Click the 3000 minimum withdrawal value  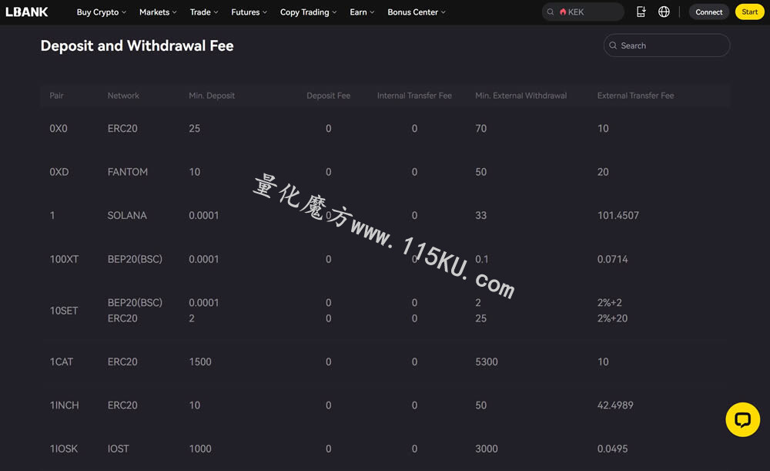[x=486, y=449]
